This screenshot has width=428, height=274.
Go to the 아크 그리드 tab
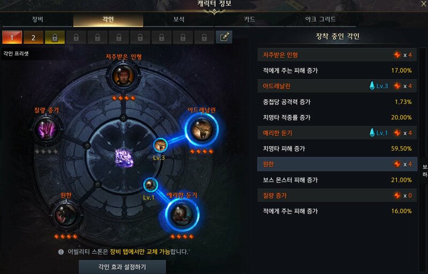click(320, 20)
